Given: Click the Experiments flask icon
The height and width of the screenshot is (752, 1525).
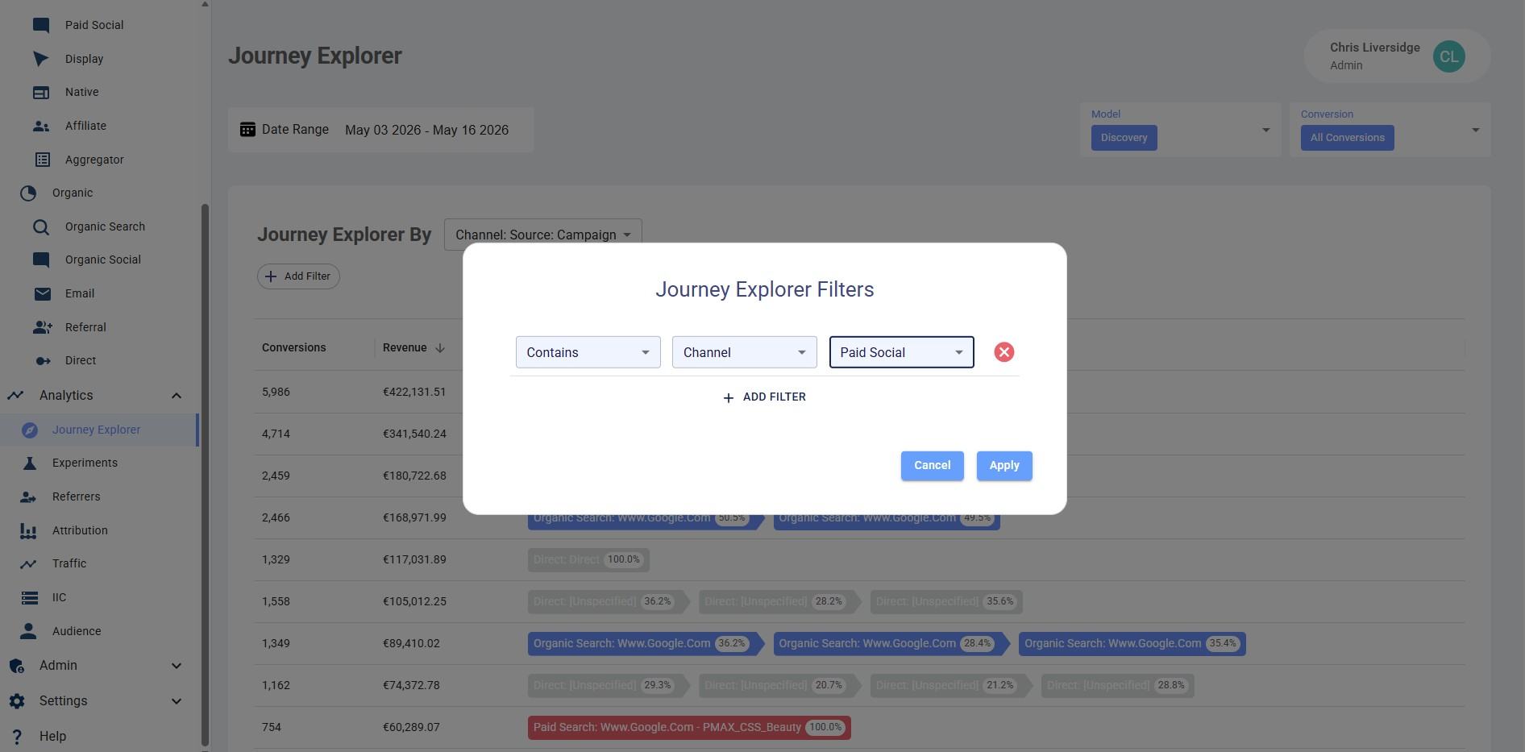Looking at the screenshot, I should pos(29,463).
